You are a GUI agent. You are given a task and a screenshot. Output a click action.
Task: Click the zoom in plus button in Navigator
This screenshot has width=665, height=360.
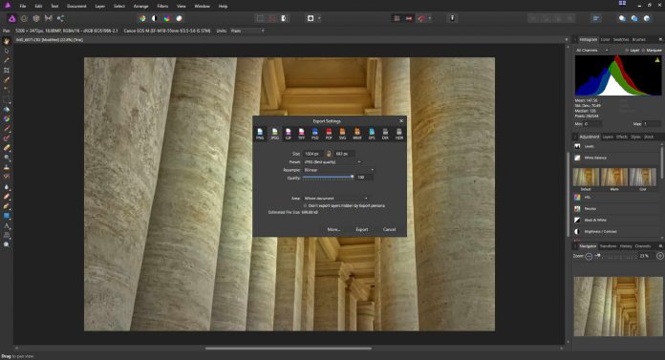[x=660, y=256]
